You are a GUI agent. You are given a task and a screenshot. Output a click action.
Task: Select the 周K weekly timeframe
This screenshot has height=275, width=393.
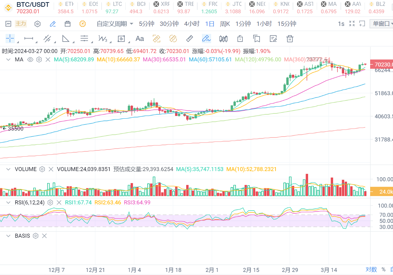pos(225,24)
